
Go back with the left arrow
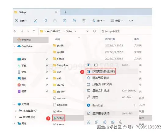15,31
